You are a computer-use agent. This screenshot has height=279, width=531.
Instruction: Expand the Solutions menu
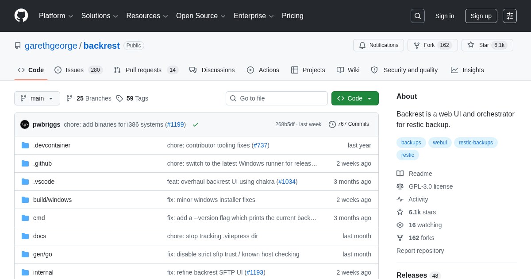100,16
